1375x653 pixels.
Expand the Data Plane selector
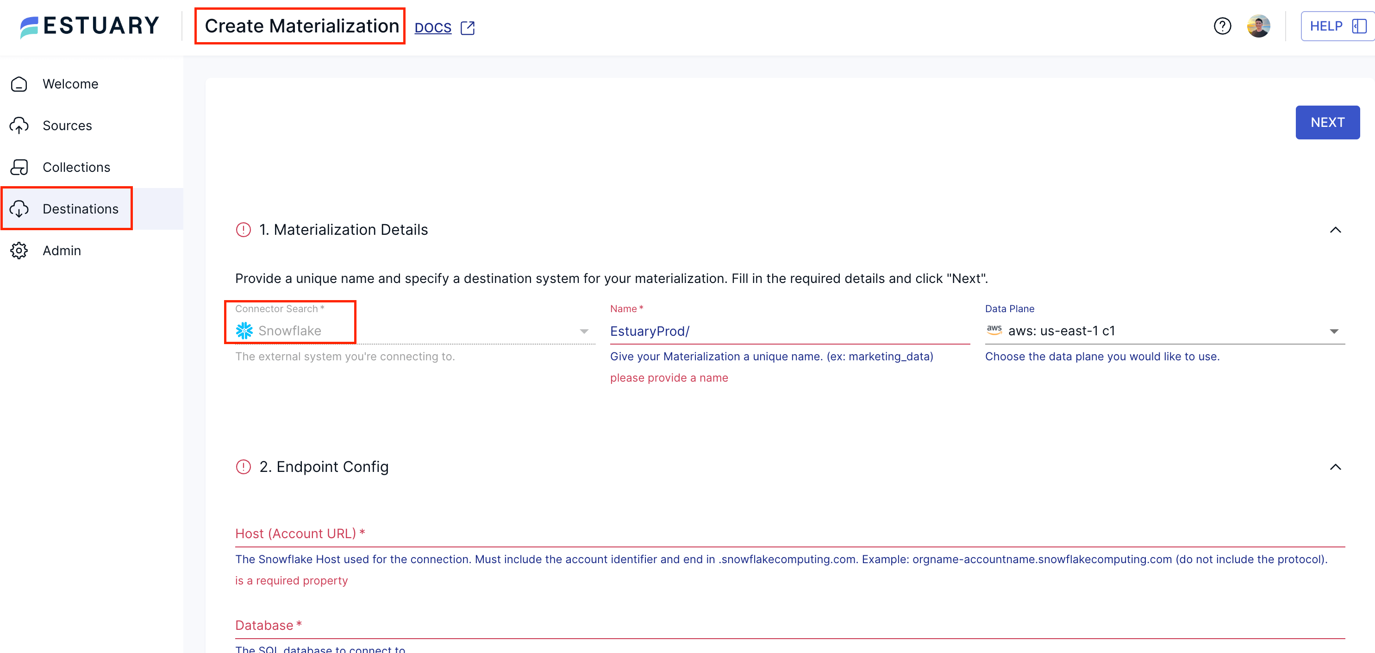1335,331
